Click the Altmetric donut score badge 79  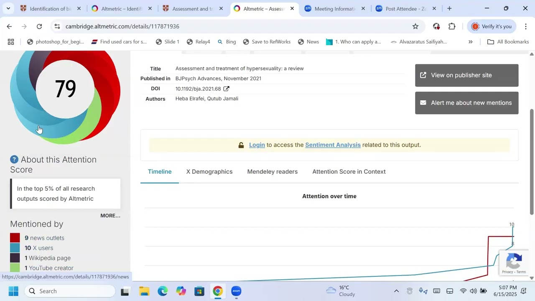click(x=65, y=89)
